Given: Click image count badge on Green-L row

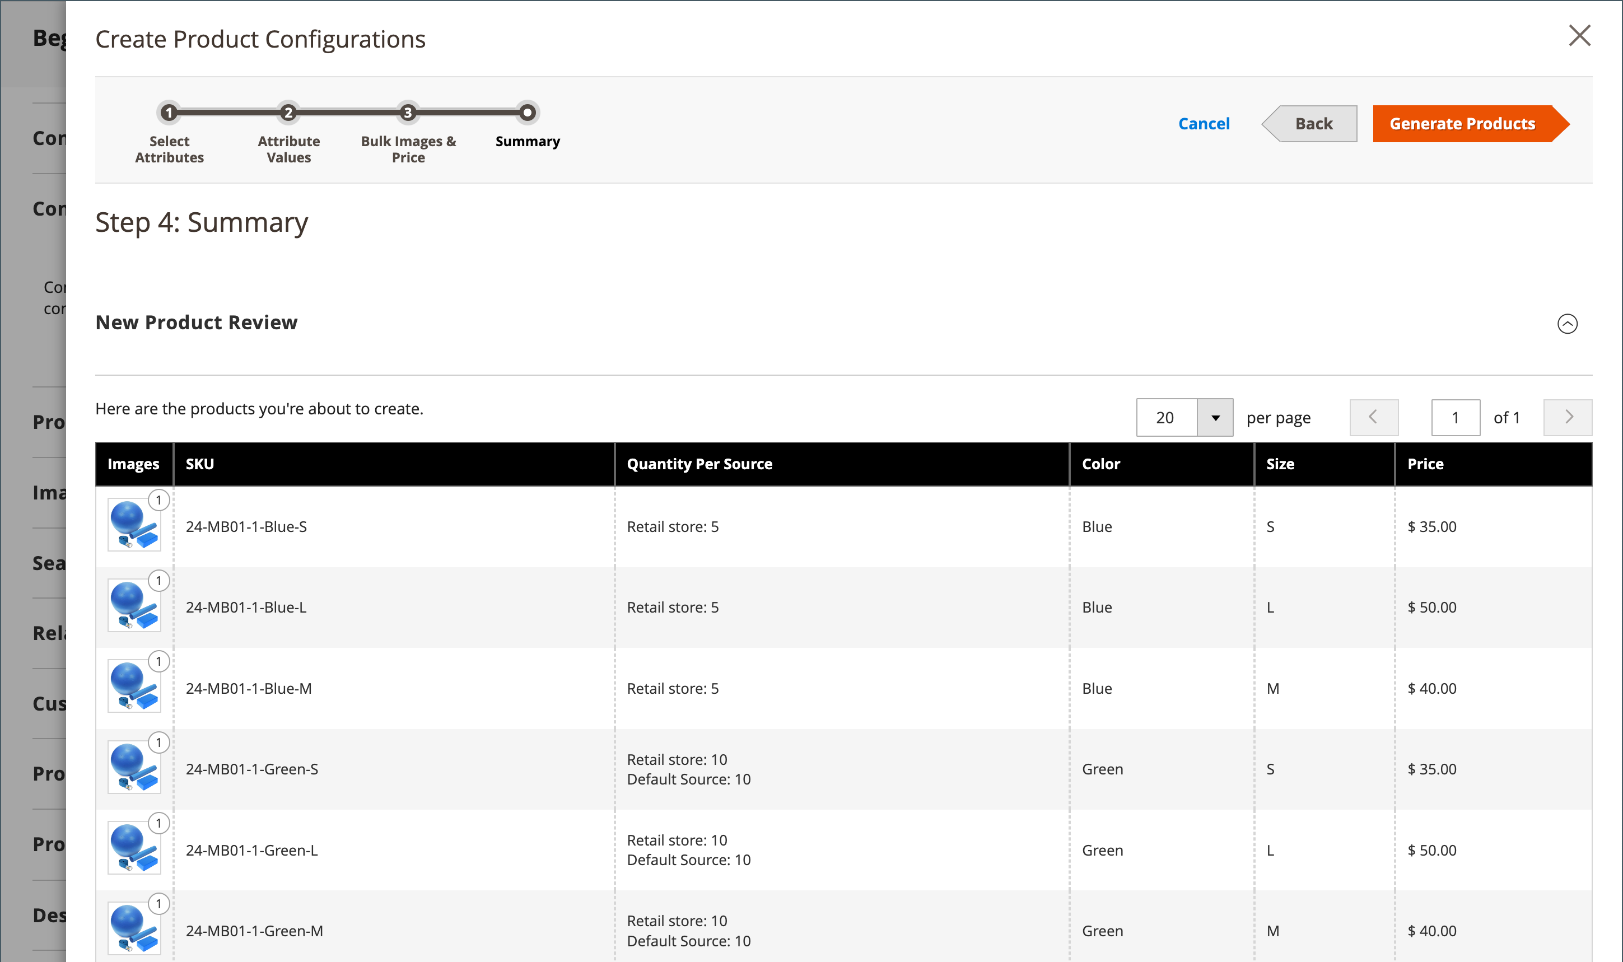Looking at the screenshot, I should point(159,823).
